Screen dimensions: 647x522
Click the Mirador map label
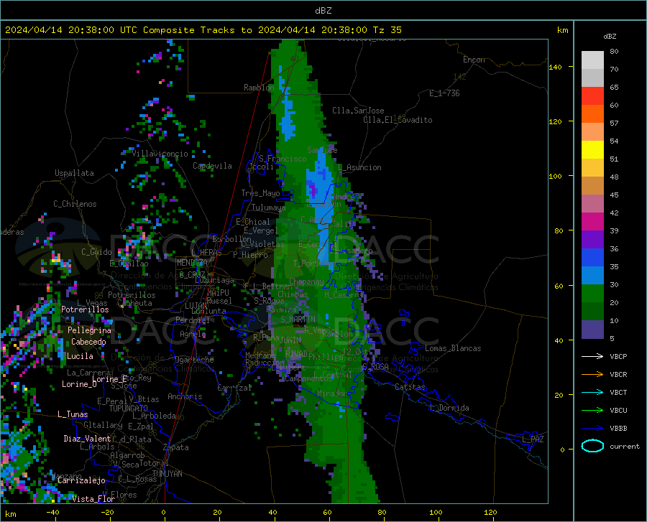[x=332, y=393]
